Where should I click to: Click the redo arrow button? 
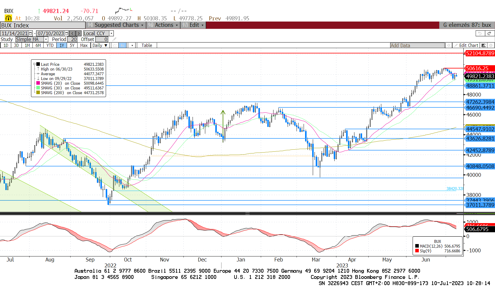tap(489, 33)
